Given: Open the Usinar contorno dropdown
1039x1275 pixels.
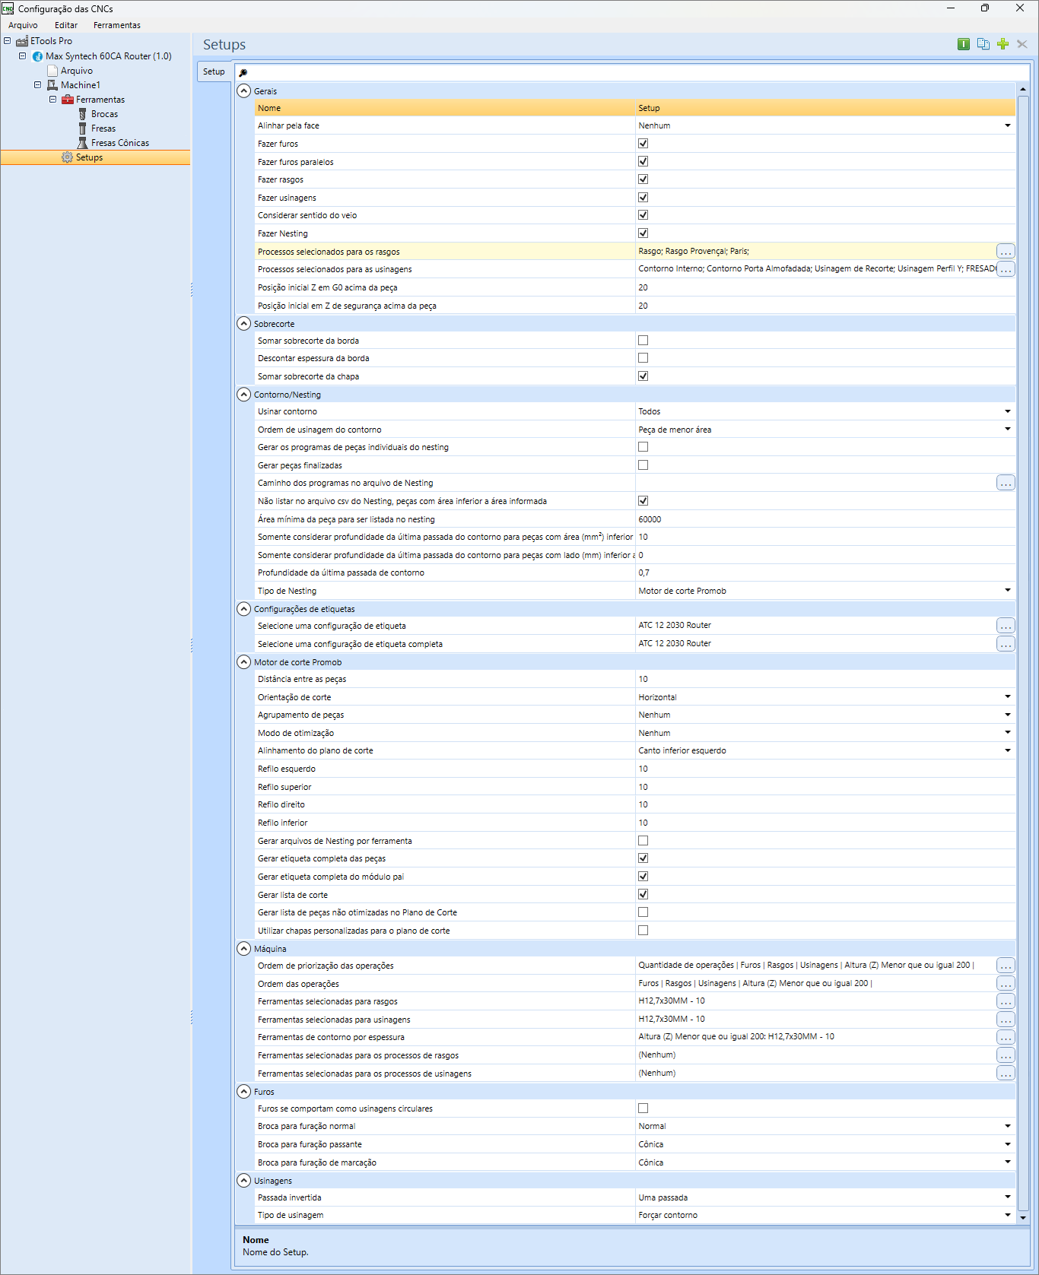Looking at the screenshot, I should [x=1007, y=411].
